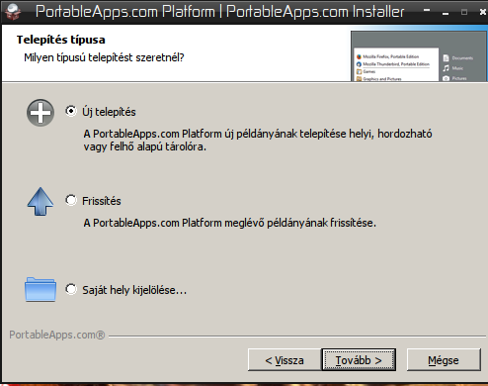Click the 'Telepítés típusa' heading text
Image resolution: width=488 pixels, height=386 pixels.
61,40
